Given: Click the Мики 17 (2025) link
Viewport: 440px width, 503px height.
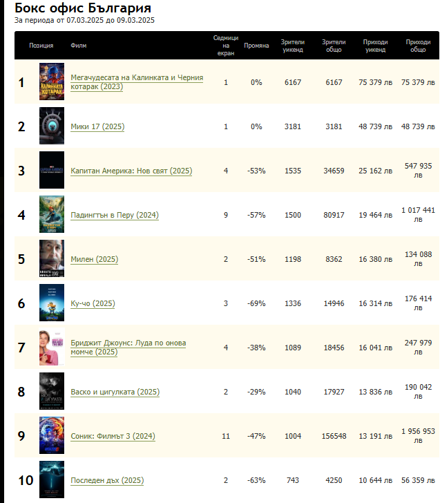Looking at the screenshot, I should pos(97,126).
